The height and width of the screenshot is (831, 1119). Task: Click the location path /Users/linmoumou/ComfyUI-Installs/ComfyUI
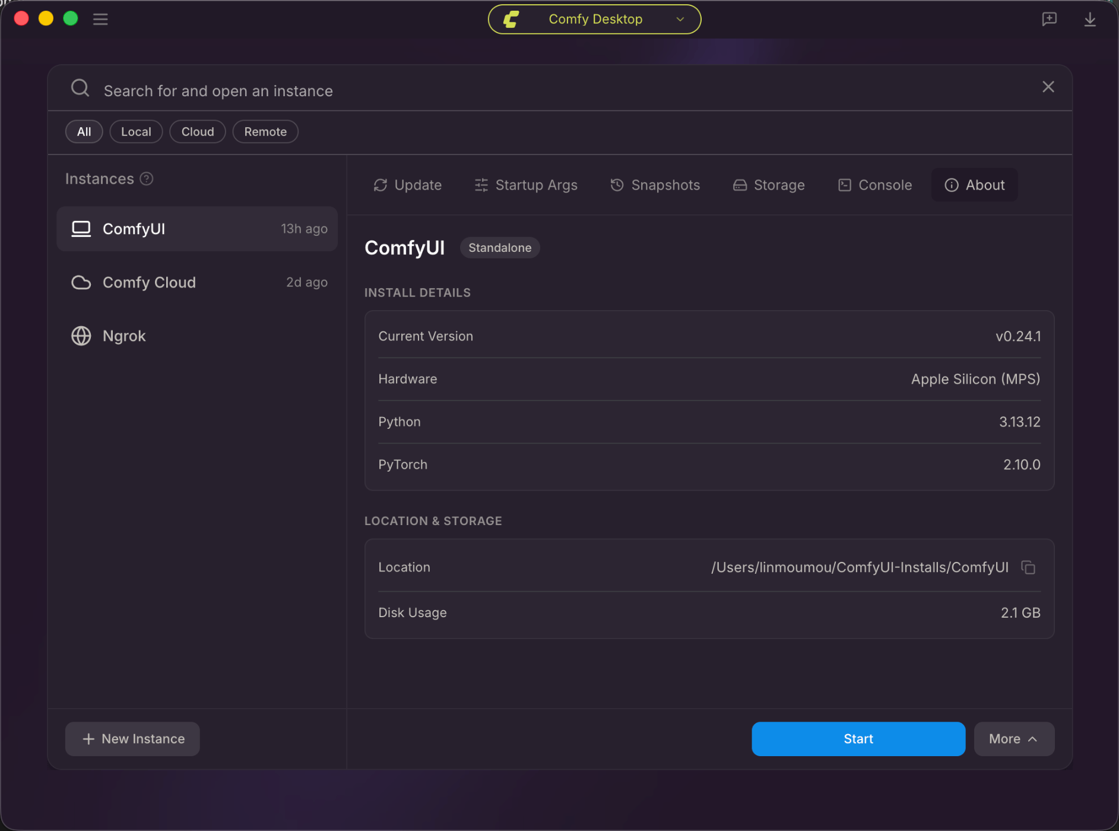click(x=860, y=567)
